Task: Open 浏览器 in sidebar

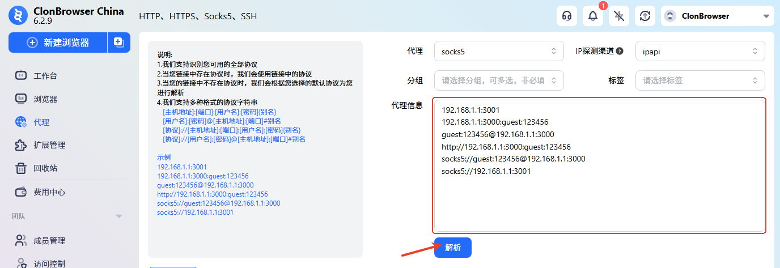Action: [45, 99]
